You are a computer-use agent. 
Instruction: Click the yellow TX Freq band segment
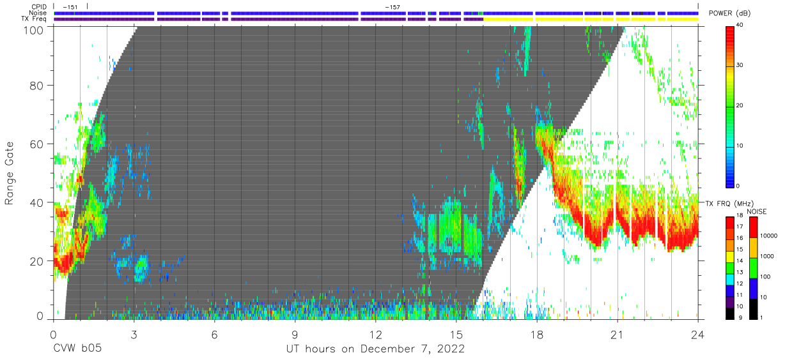click(590, 19)
